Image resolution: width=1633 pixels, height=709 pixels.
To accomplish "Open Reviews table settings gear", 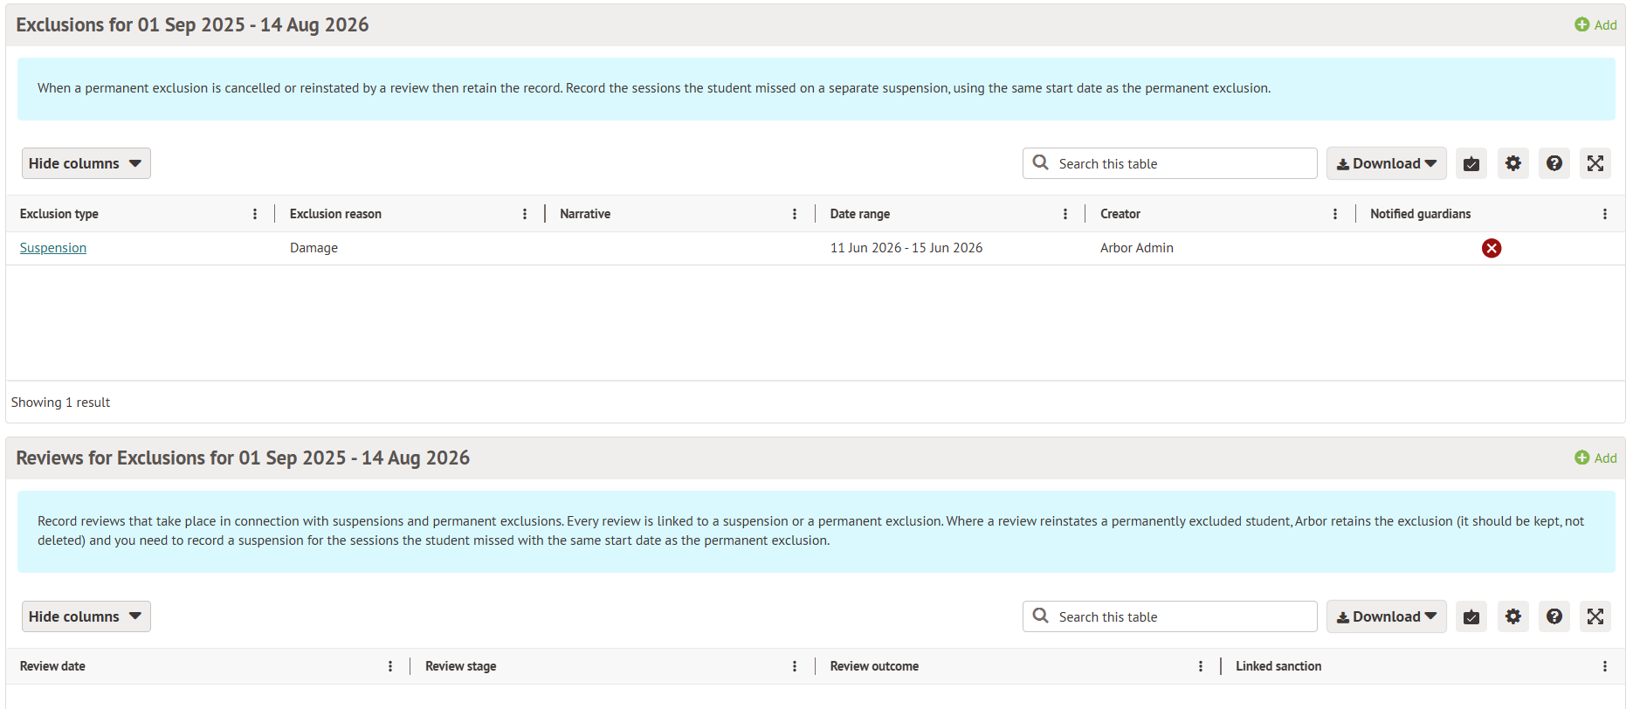I will click(1513, 616).
